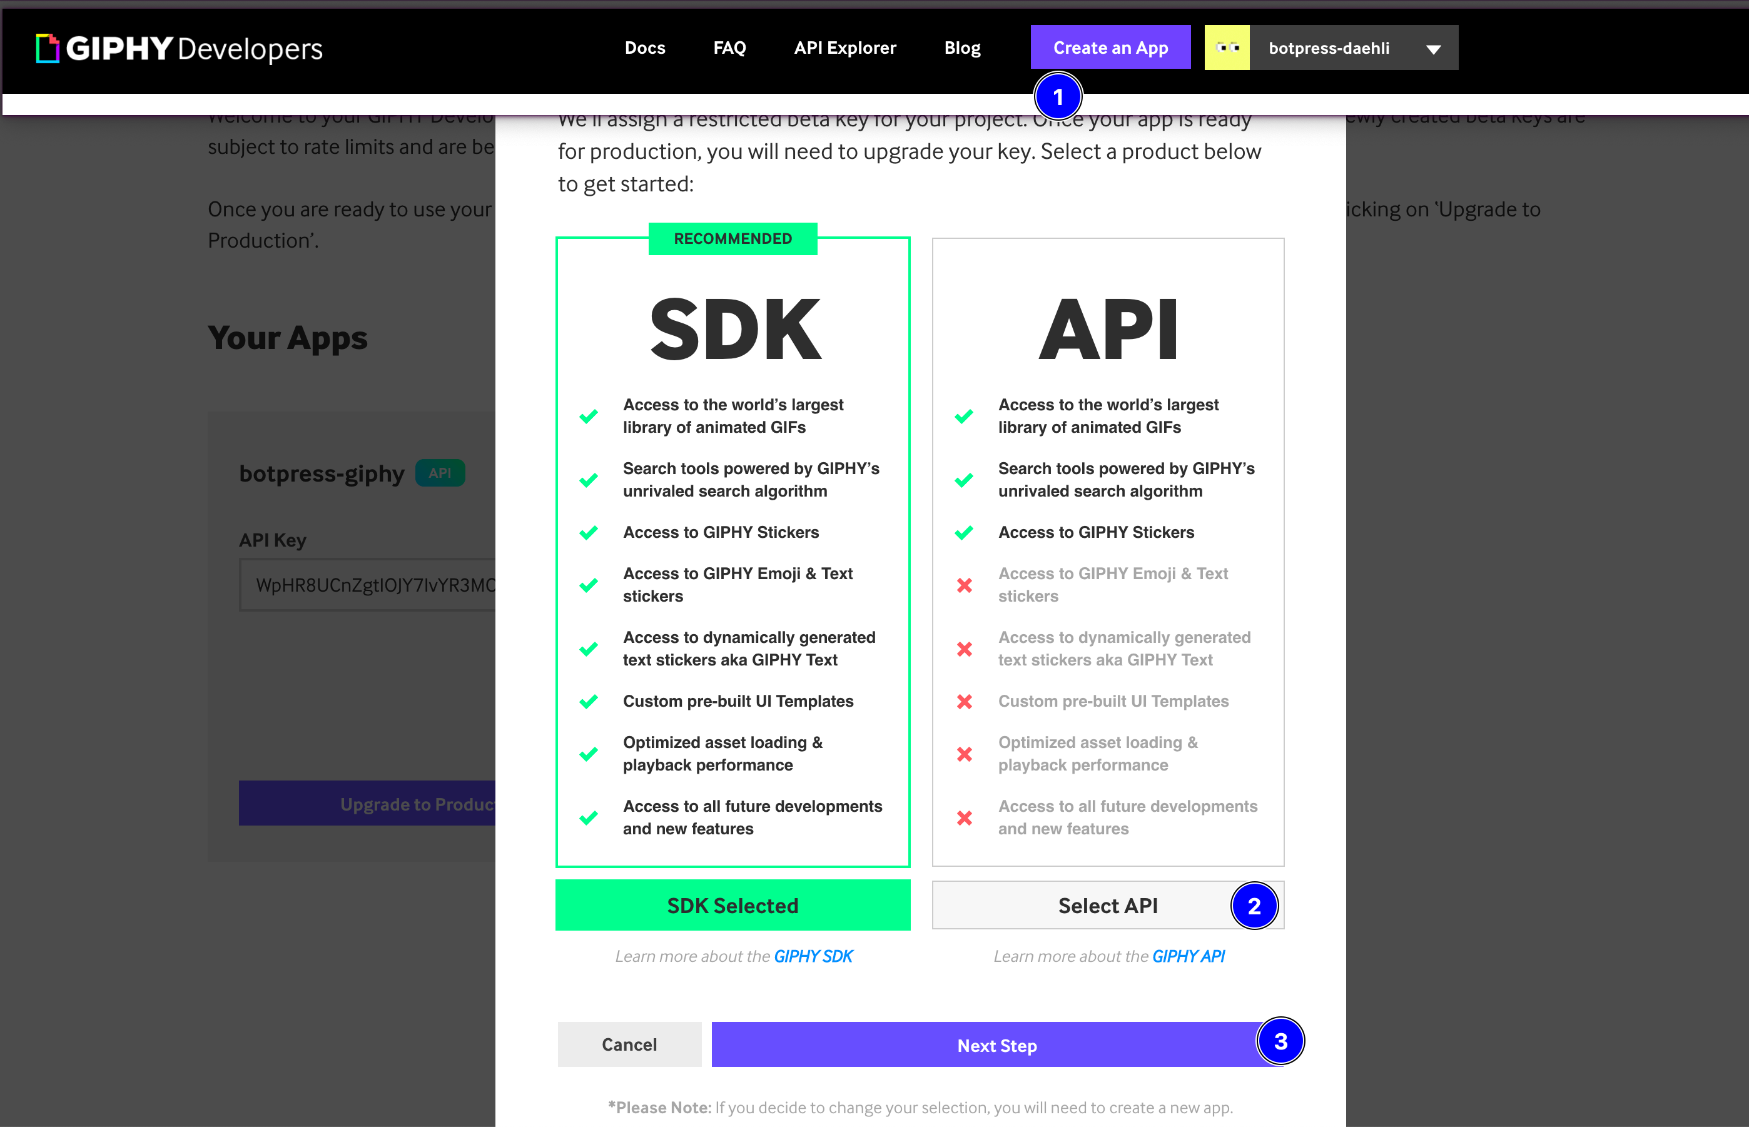The width and height of the screenshot is (1749, 1127).
Task: Click API checkmark for world's largest library
Action: (x=964, y=417)
